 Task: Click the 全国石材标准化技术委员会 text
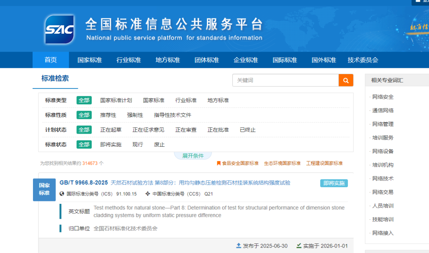click(125, 228)
